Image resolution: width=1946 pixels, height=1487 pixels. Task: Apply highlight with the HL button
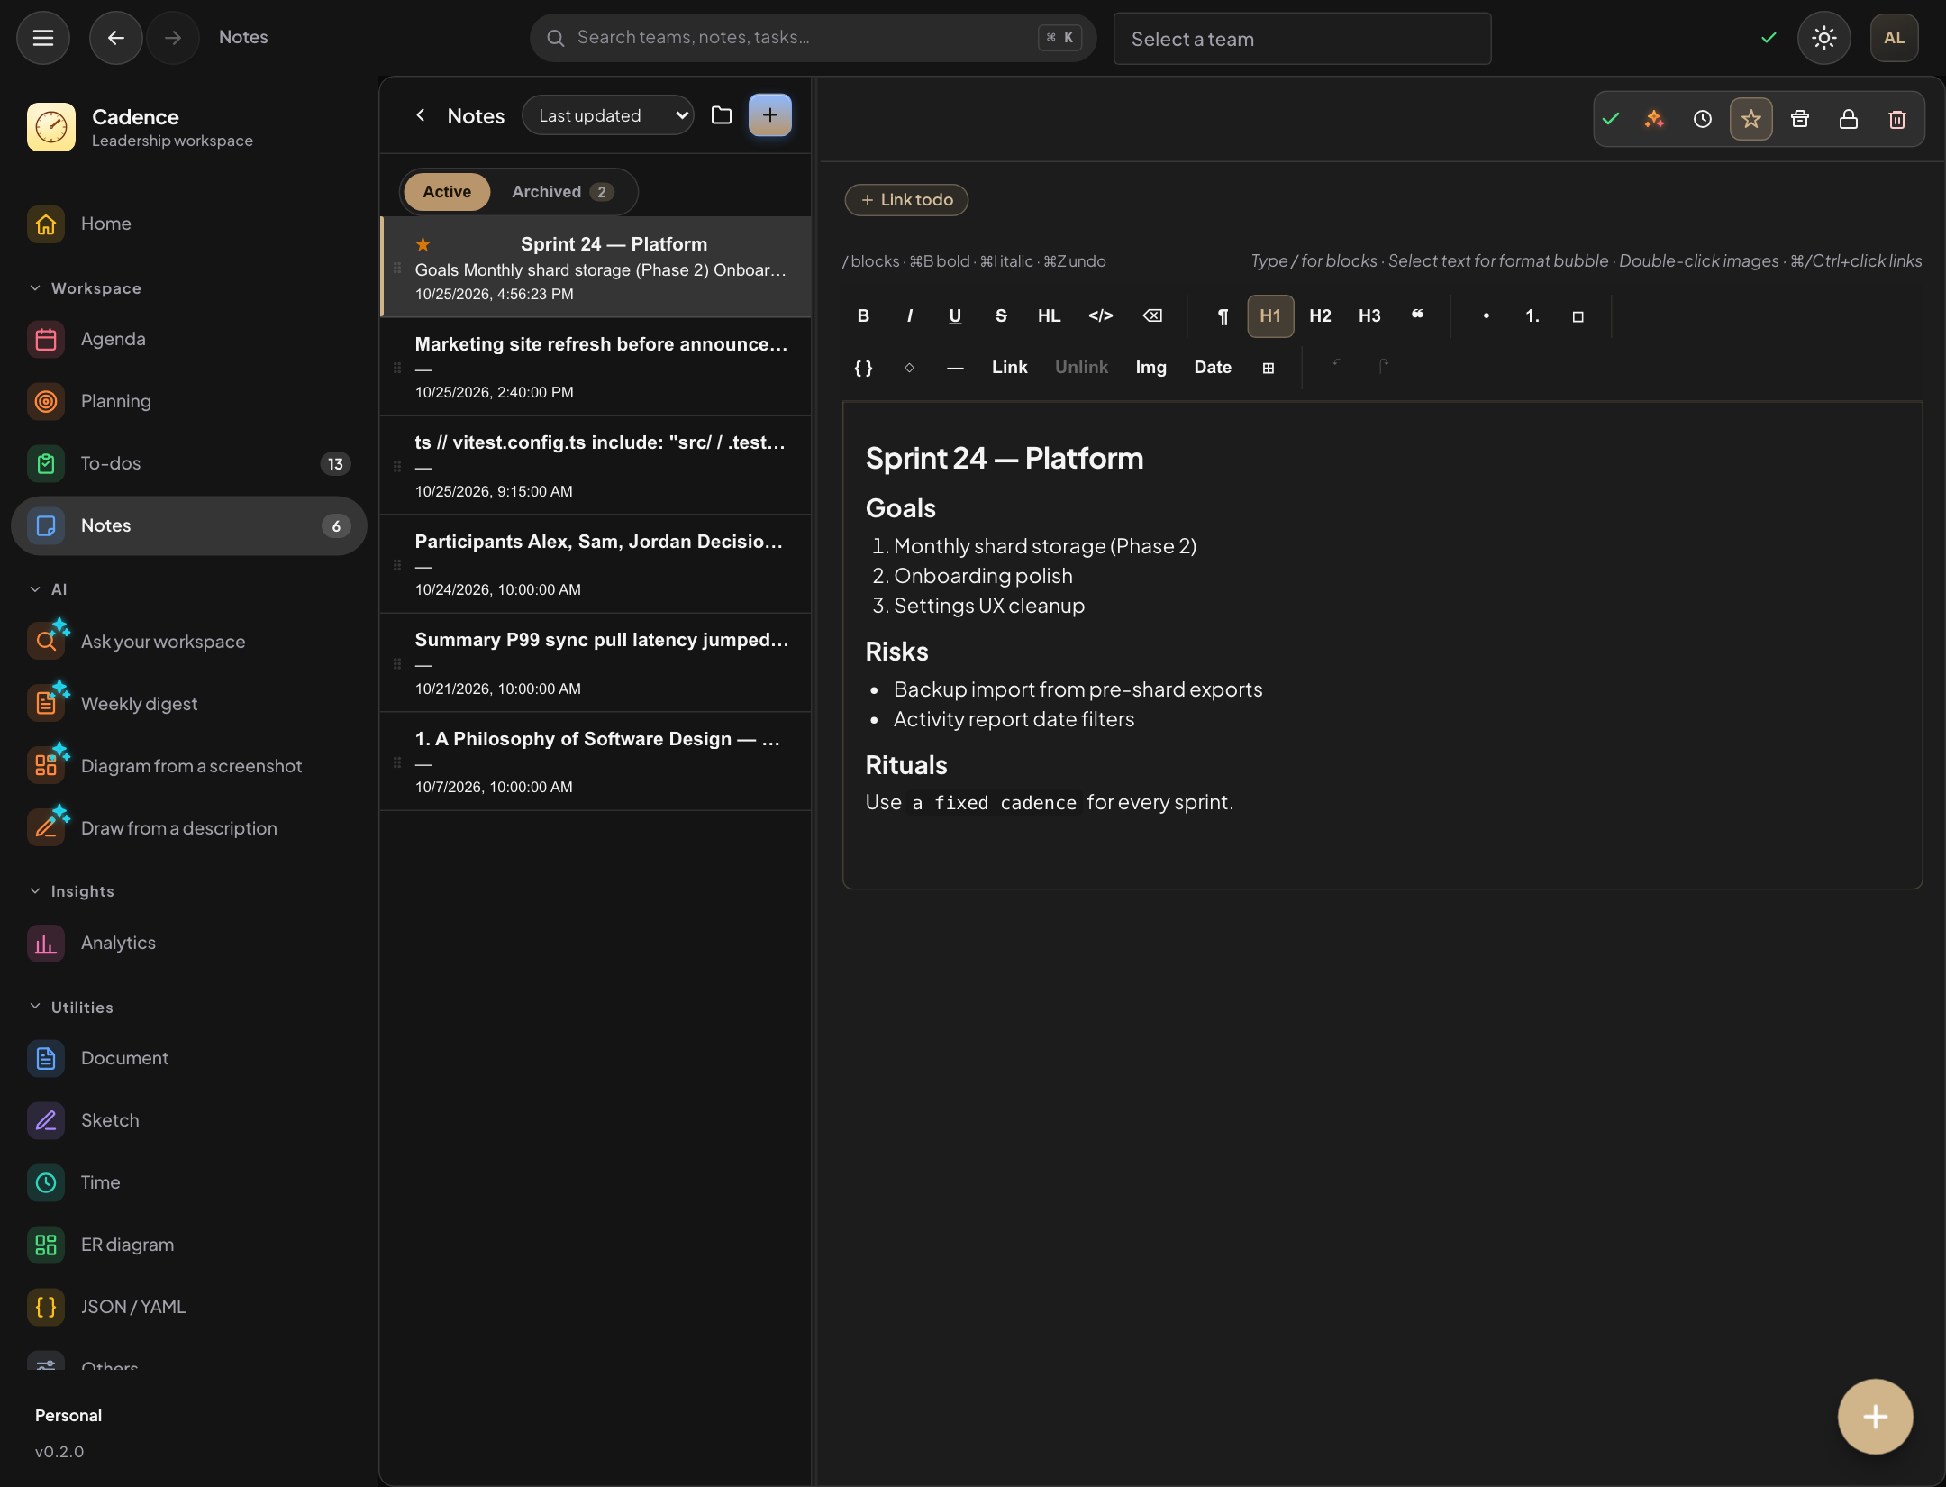(x=1049, y=316)
